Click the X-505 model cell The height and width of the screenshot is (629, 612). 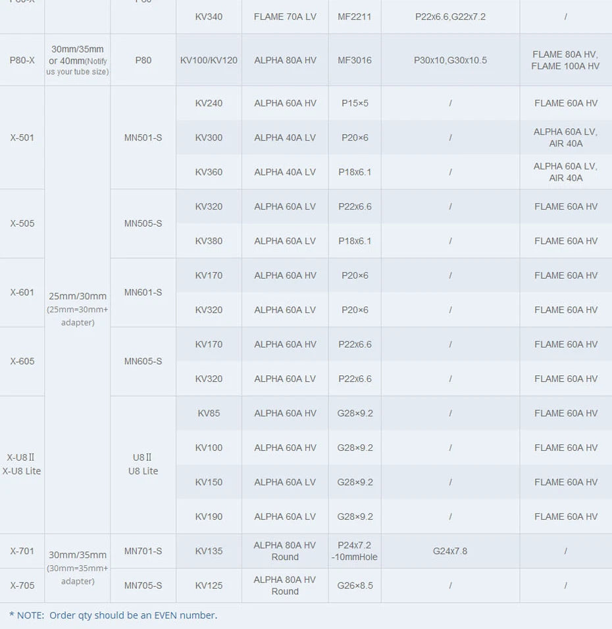click(x=22, y=223)
